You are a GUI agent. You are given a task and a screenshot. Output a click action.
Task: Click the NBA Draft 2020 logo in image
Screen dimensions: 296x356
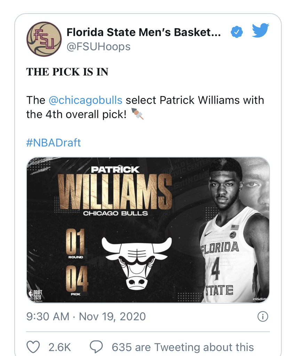coord(35,295)
